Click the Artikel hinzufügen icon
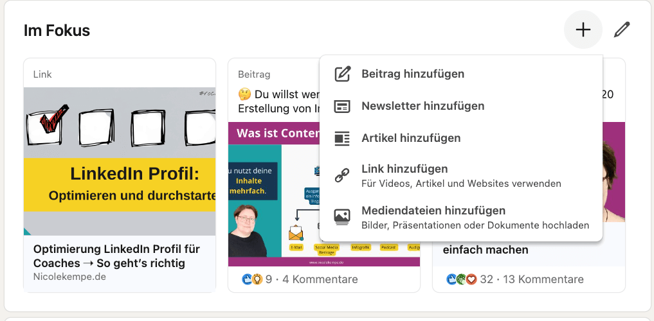Viewport: 654px width, 321px height. tap(343, 138)
